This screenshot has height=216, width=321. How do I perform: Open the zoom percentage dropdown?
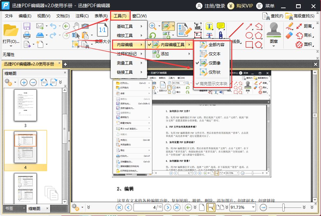point(254,207)
